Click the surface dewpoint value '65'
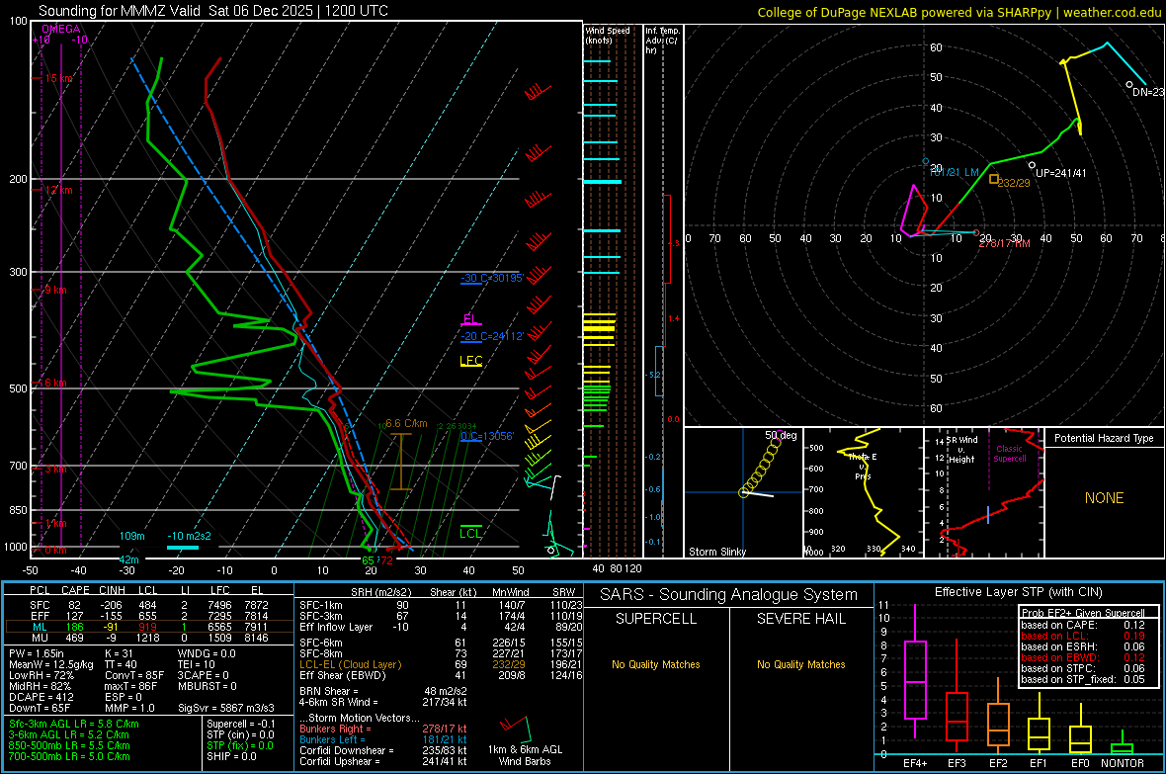Screen dimensions: 1166x774 tap(369, 560)
